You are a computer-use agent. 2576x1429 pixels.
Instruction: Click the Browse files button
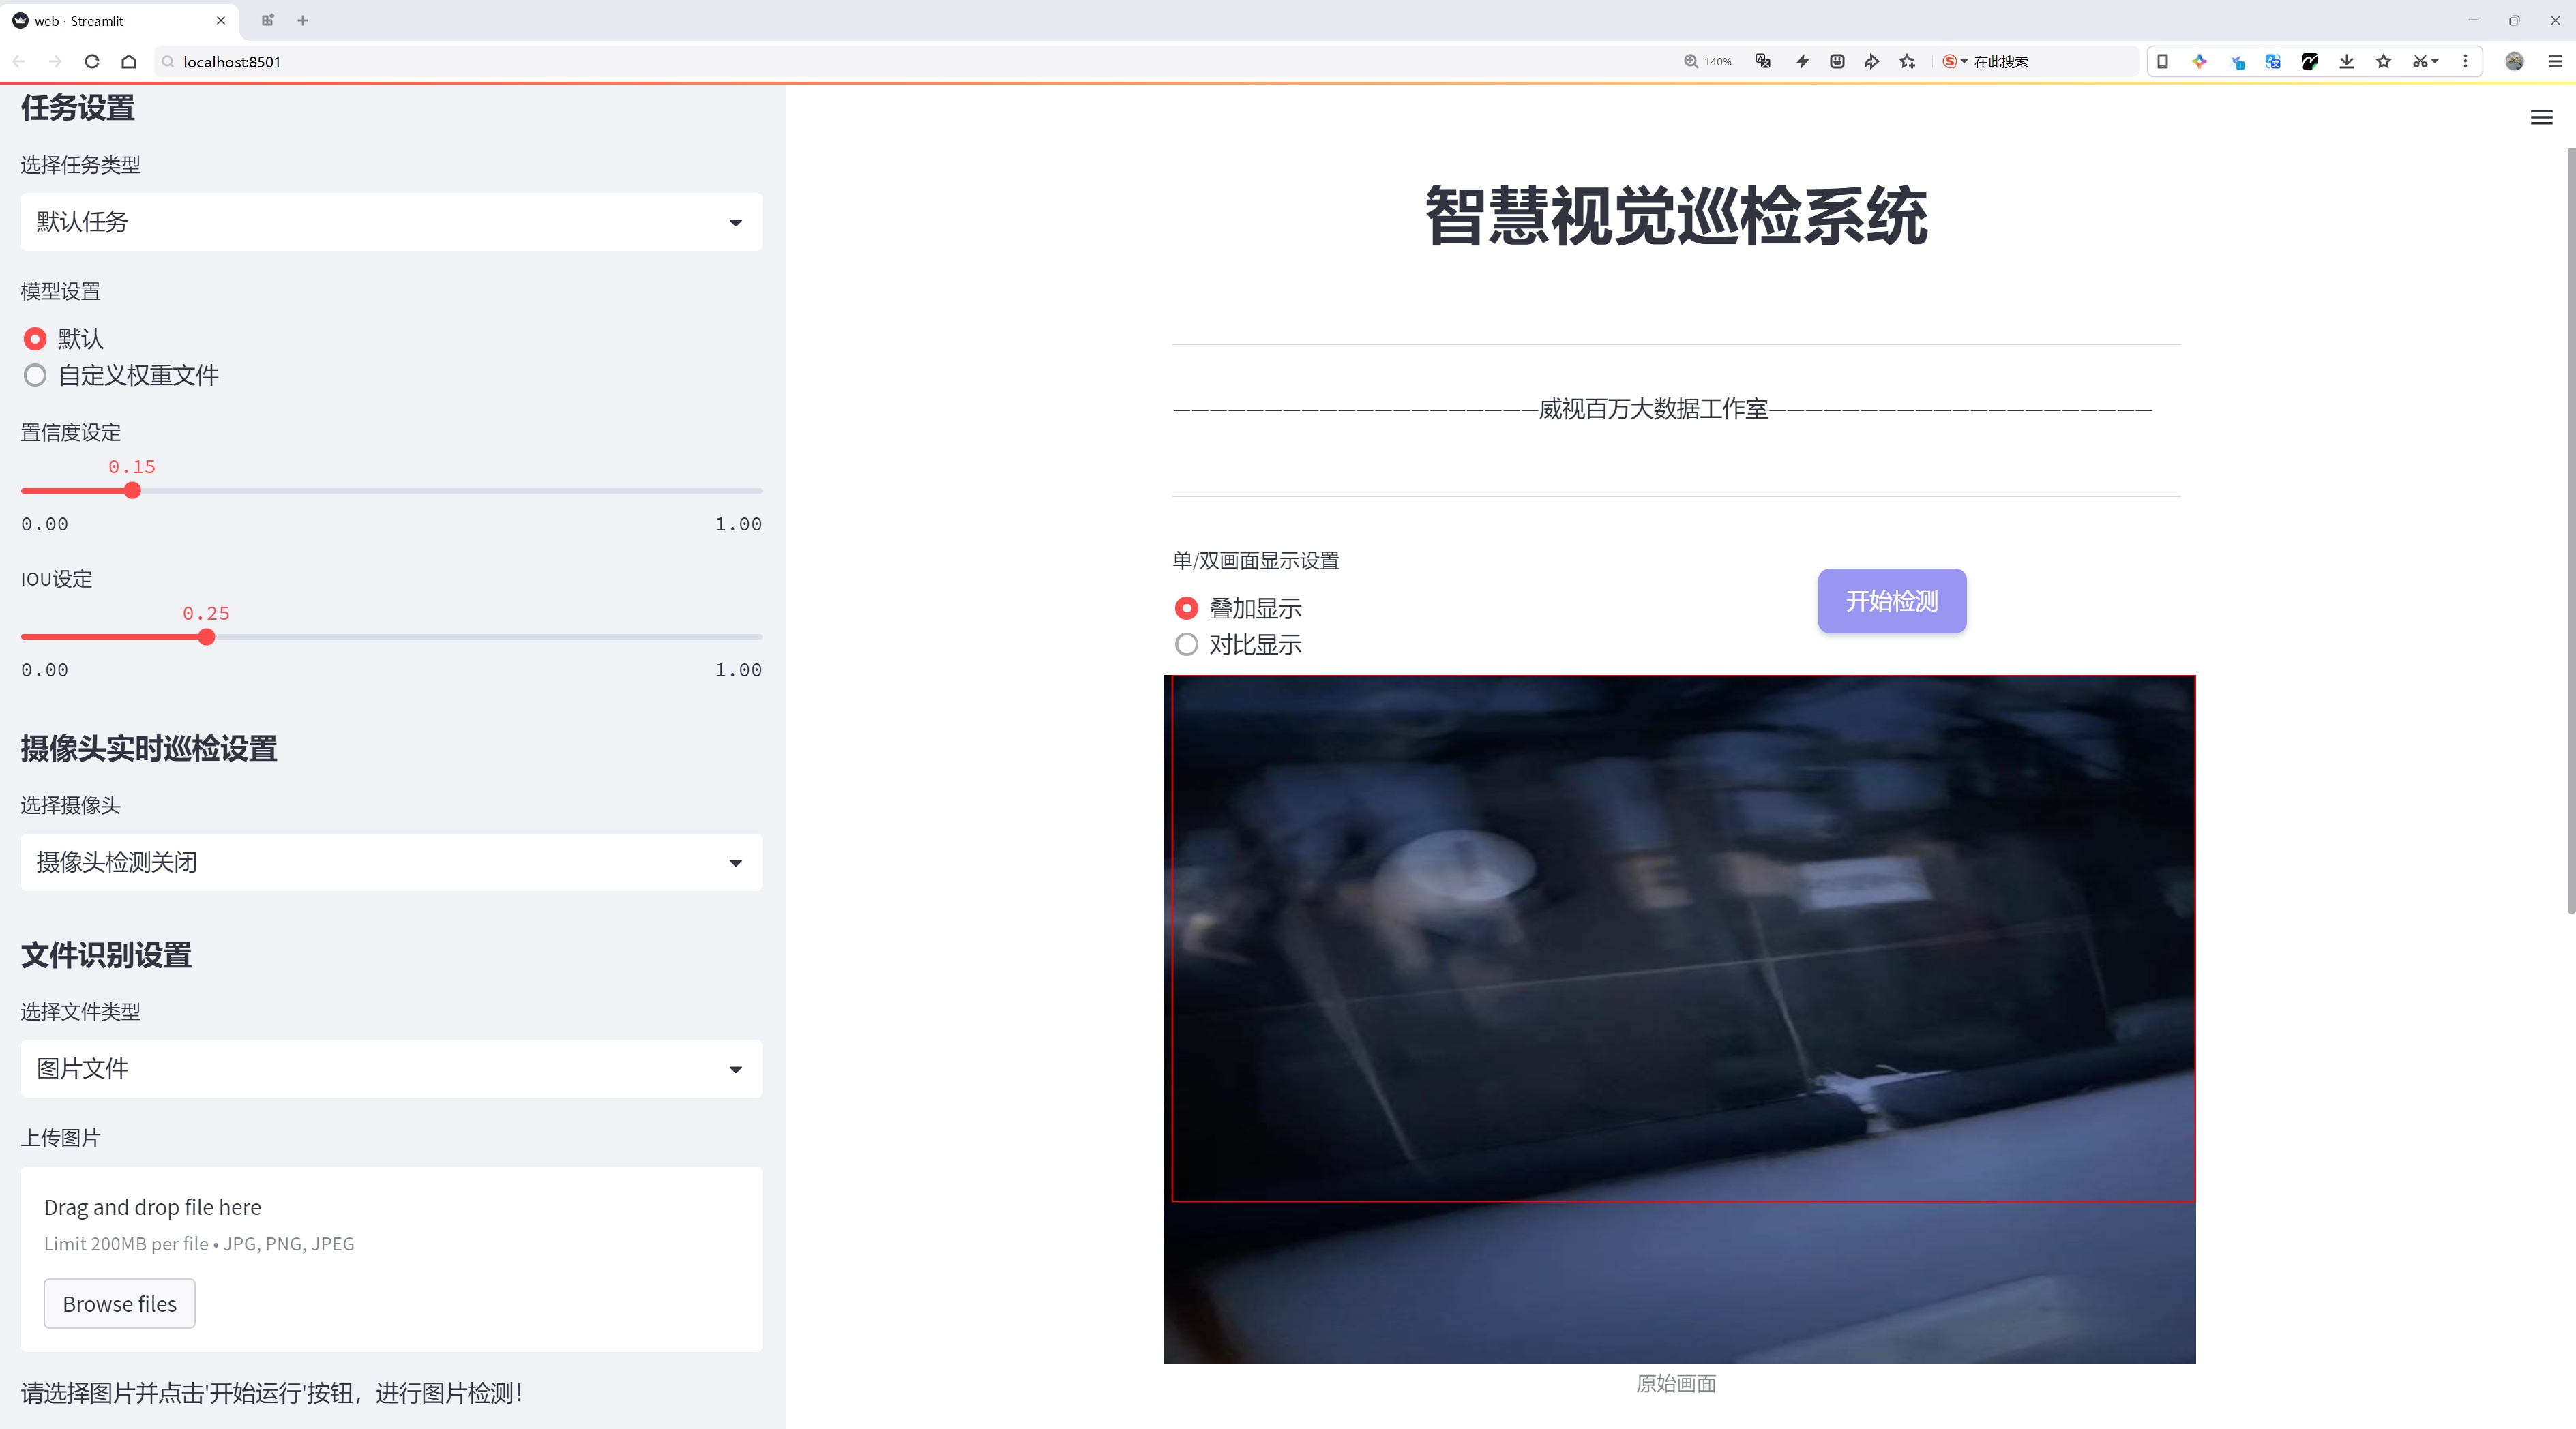point(119,1303)
